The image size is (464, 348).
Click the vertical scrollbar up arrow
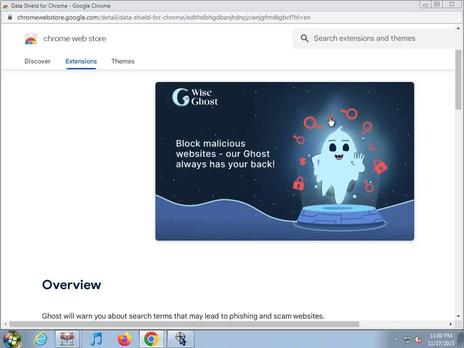point(458,29)
